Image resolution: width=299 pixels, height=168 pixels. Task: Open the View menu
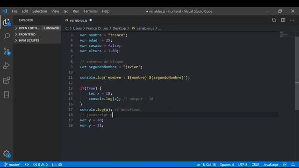55,11
